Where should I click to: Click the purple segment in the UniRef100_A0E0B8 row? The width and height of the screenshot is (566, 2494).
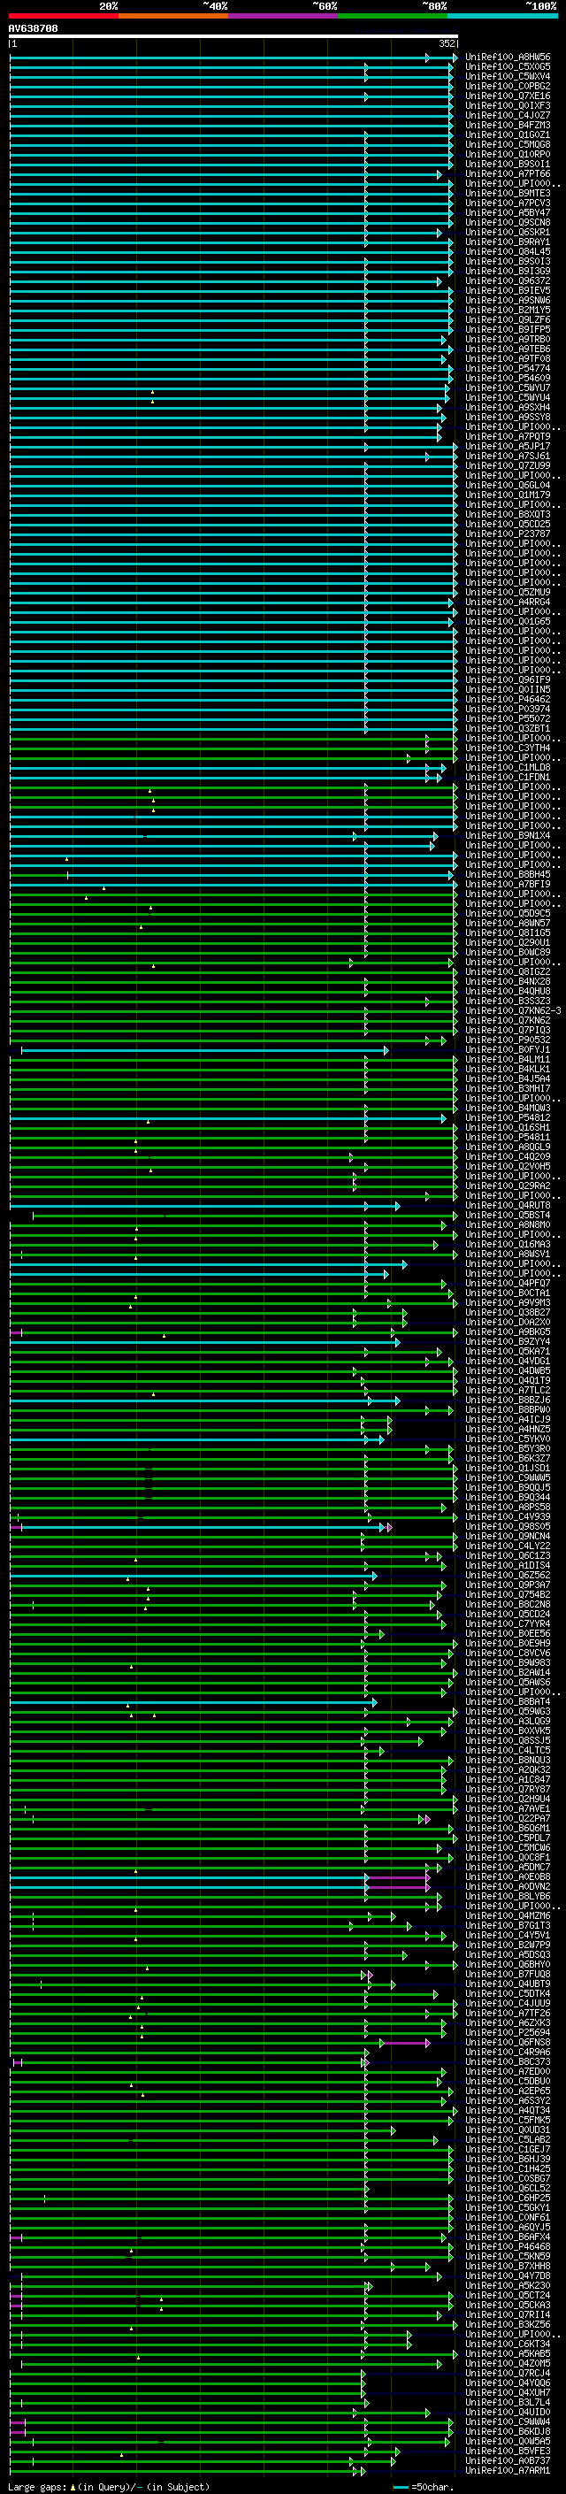tap(398, 1877)
